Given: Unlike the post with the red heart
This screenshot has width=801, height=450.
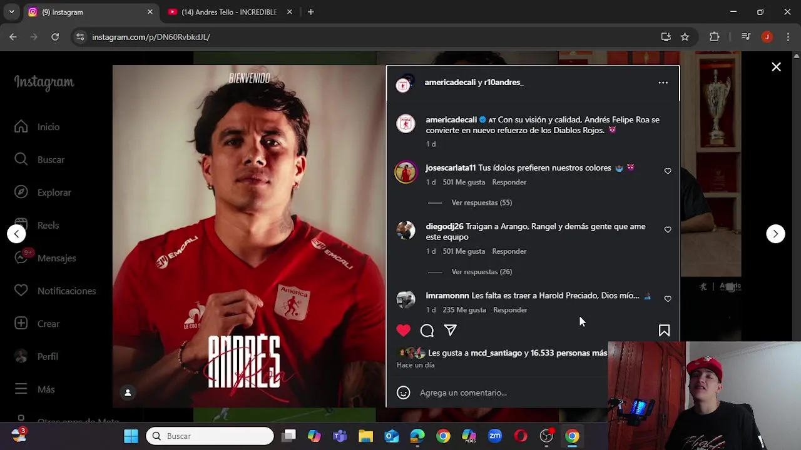Looking at the screenshot, I should (404, 330).
